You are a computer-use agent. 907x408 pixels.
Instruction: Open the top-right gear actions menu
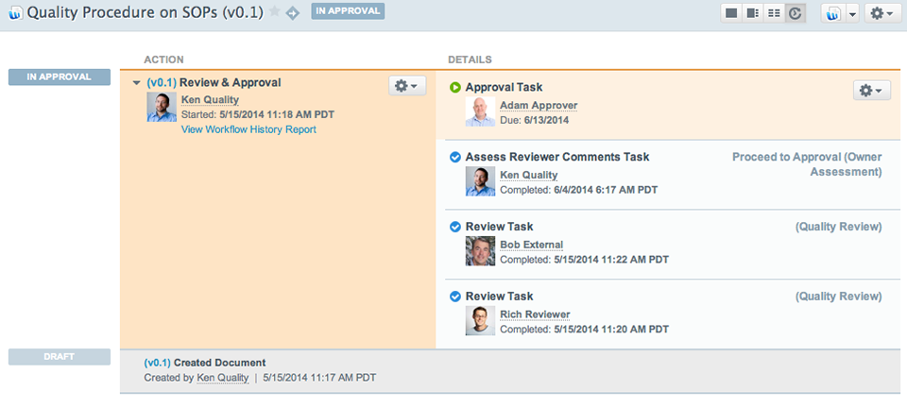[x=881, y=13]
